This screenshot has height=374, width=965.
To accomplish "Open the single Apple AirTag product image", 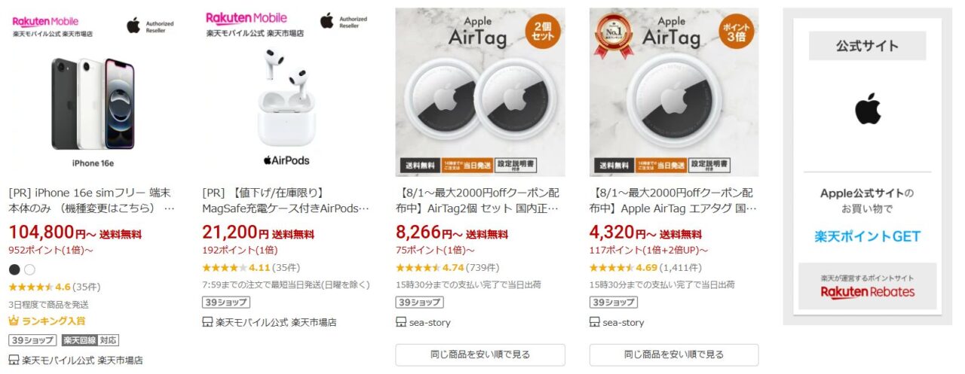I will point(674,93).
